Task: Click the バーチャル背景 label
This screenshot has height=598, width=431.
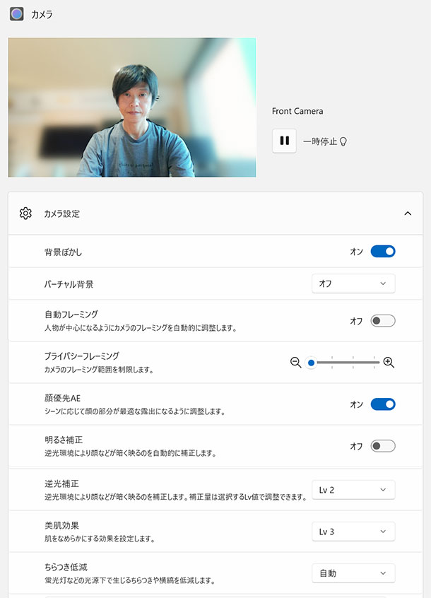Action: click(x=69, y=284)
